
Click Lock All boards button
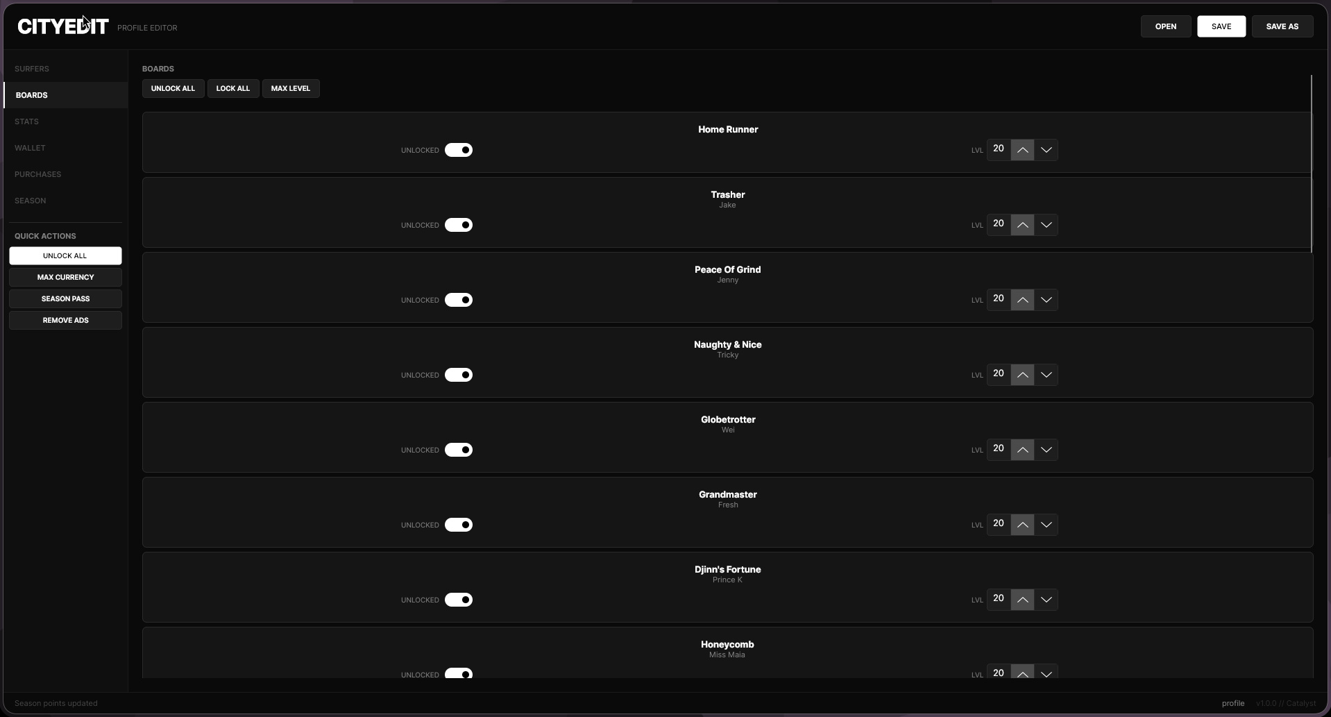coord(233,89)
